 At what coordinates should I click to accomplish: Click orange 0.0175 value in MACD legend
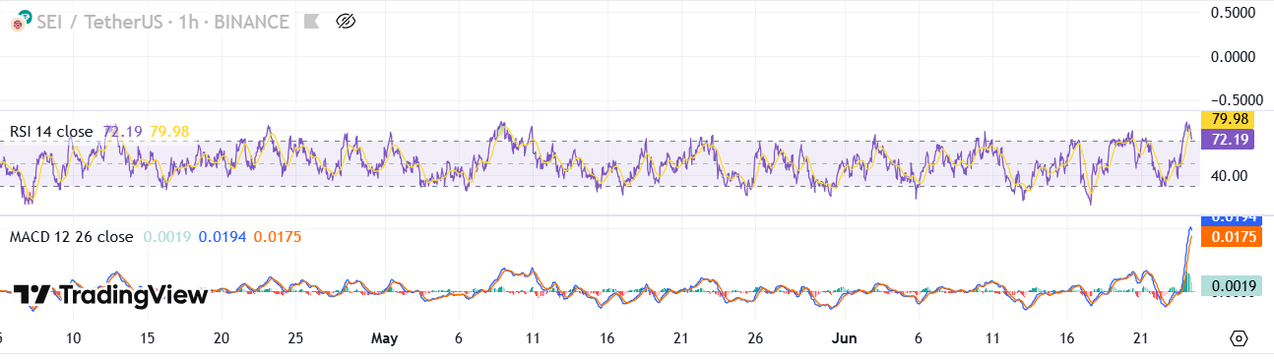[x=278, y=237]
